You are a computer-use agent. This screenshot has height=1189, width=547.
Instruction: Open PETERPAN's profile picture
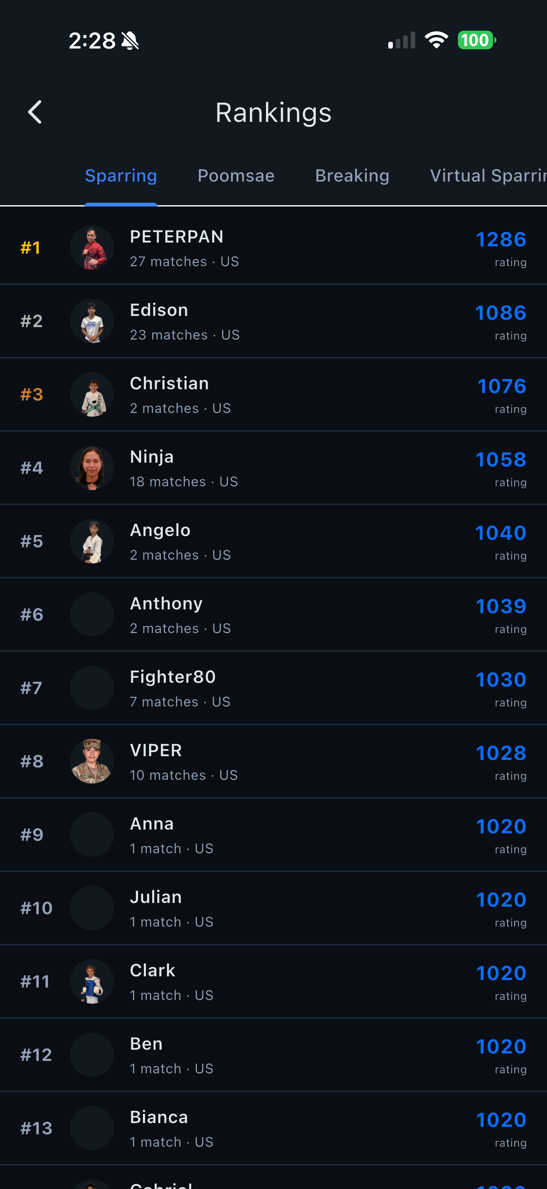click(x=92, y=248)
